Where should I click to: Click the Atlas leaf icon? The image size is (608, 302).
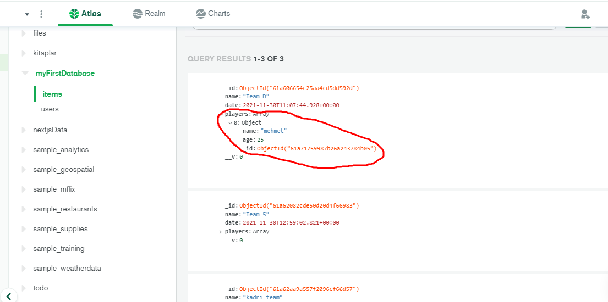point(74,14)
